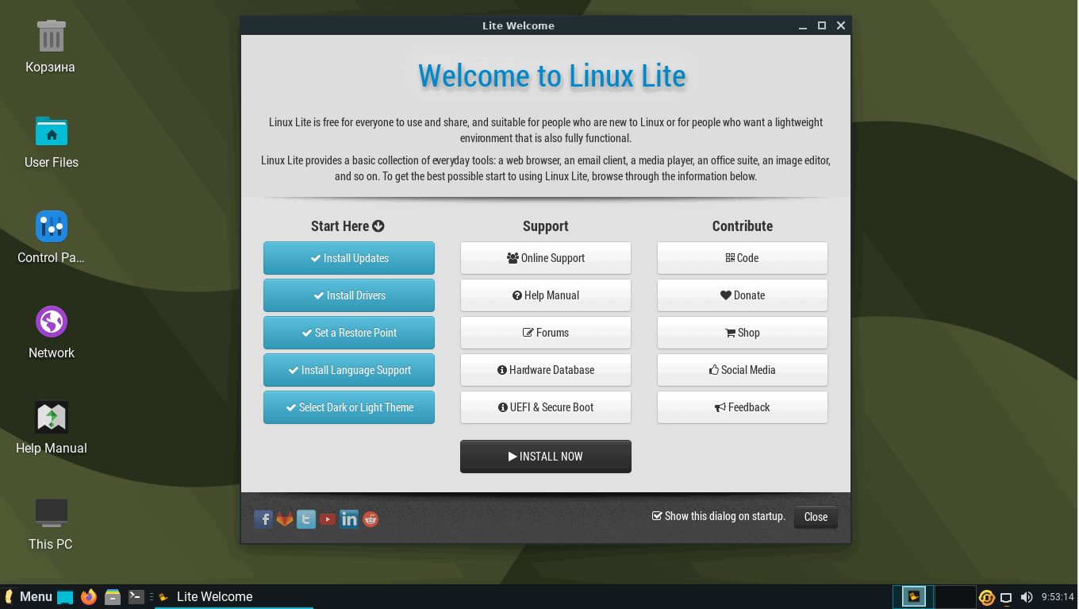Screen dimensions: 1079x609
Task: Click the teal show desktop taskbar icon
Action: pos(65,597)
